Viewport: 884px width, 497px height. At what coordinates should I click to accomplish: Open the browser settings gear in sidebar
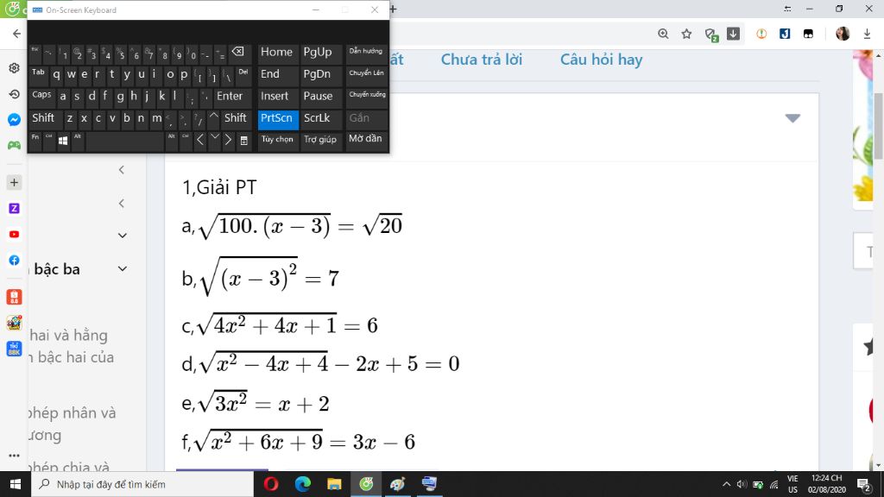point(14,68)
